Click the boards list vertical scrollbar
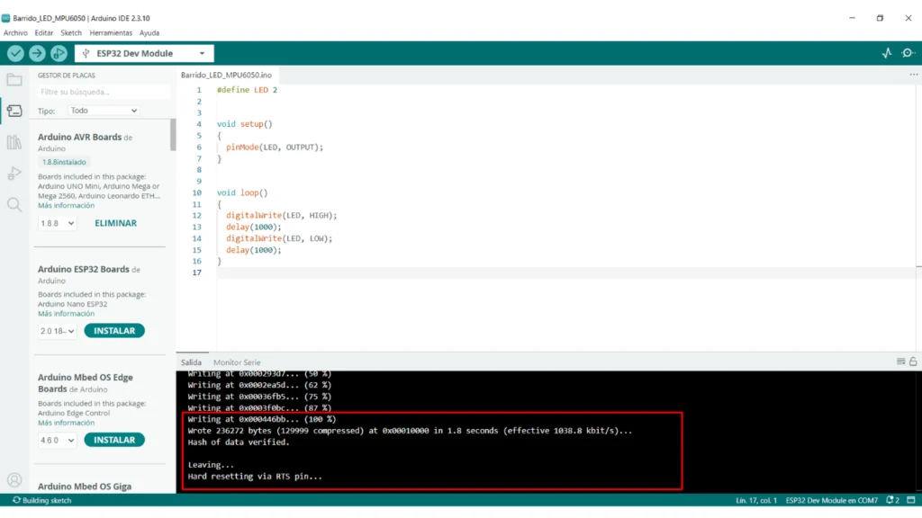Image resolution: width=922 pixels, height=518 pixels. coord(173,135)
